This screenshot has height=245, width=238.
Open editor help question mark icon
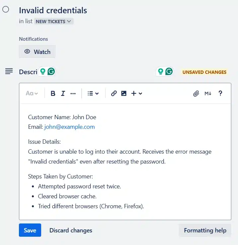220,93
